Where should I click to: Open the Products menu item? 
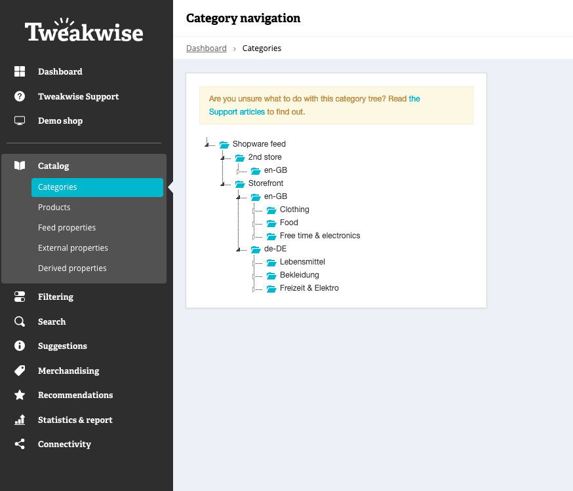pyautogui.click(x=54, y=207)
